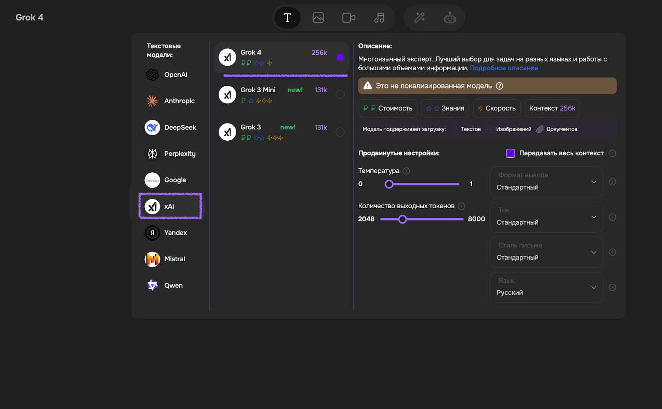Switch to the video generation icon
Viewport: 662px width, 409px height.
(348, 18)
